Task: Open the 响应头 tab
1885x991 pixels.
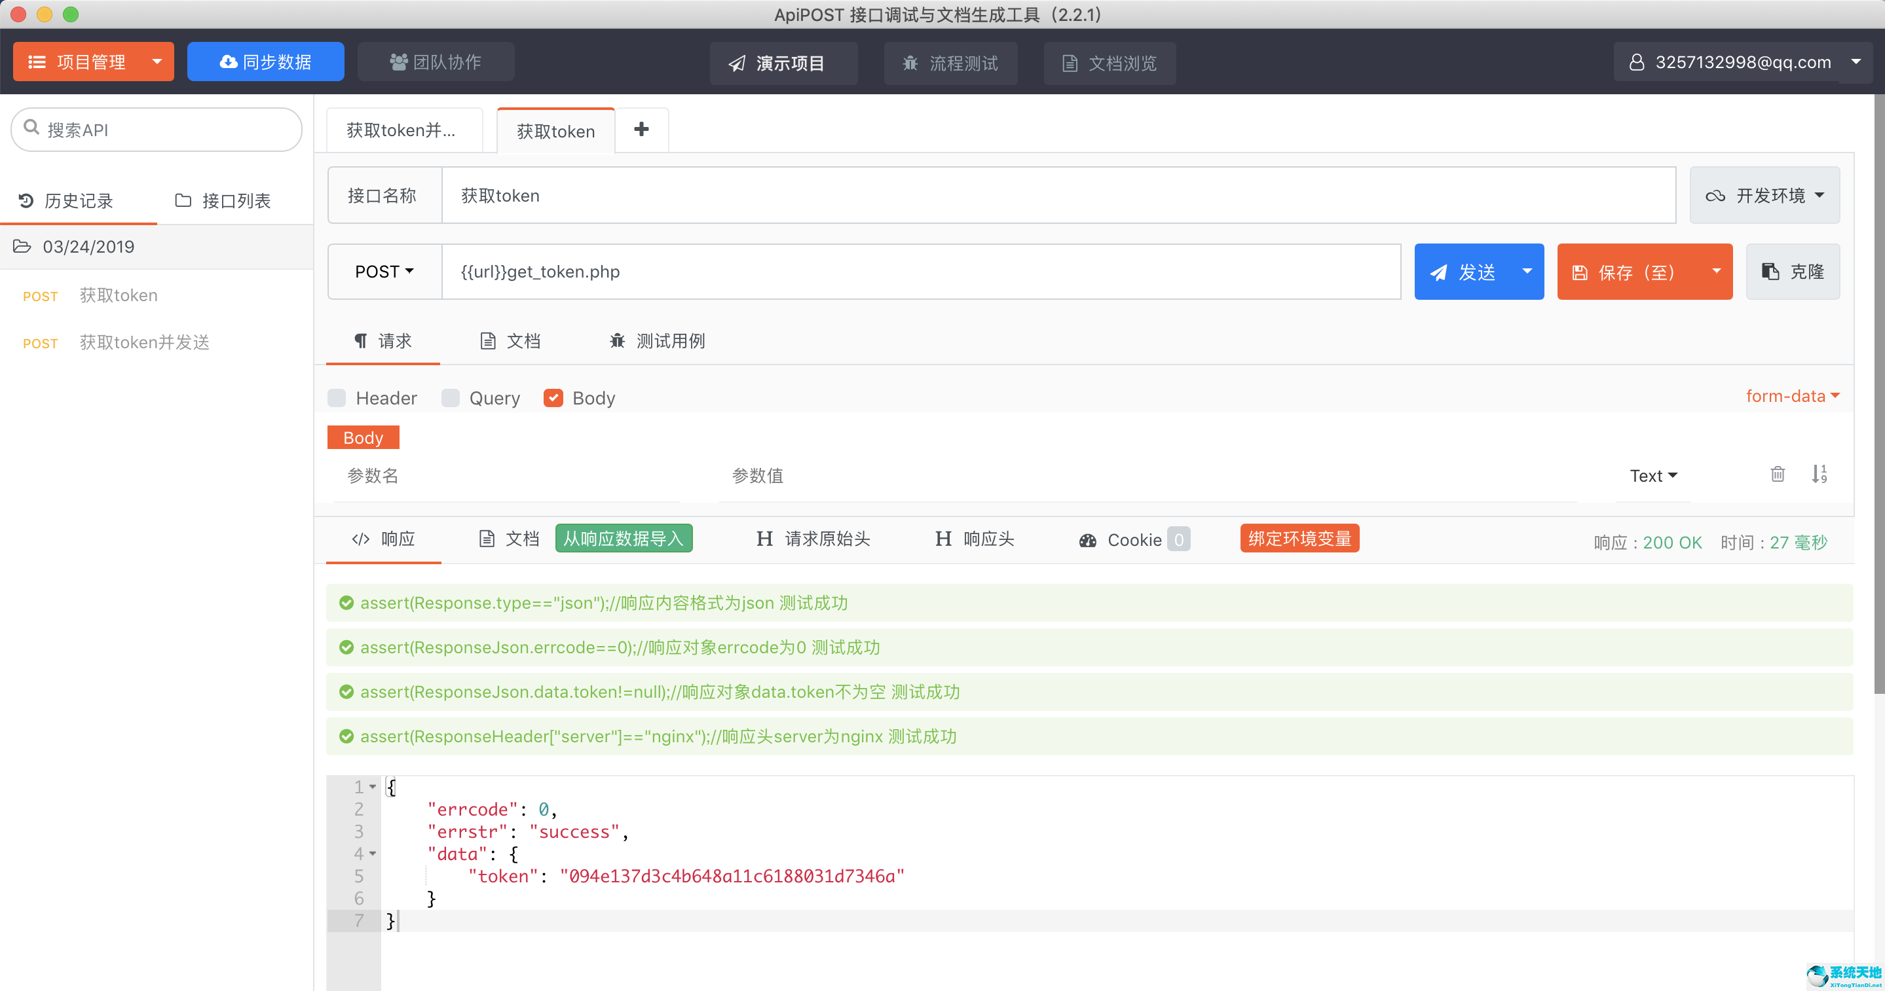Action: click(975, 539)
